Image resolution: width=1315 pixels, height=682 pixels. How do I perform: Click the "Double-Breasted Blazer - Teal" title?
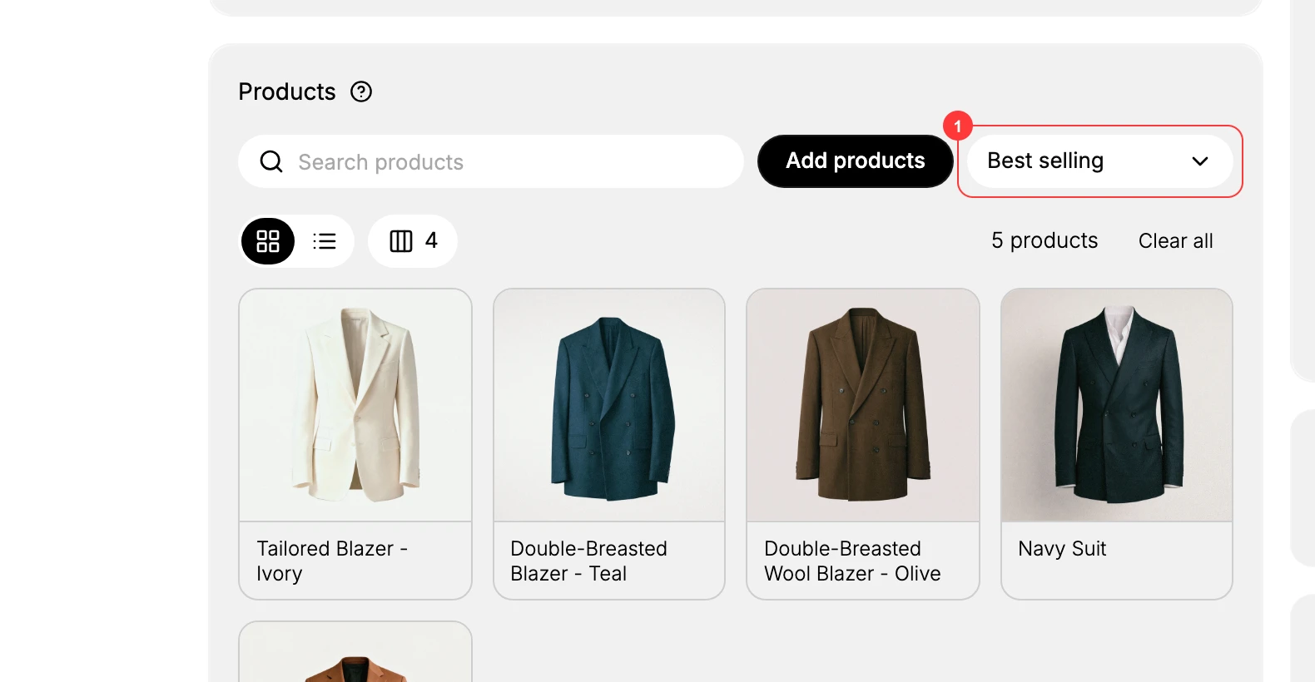pos(589,561)
